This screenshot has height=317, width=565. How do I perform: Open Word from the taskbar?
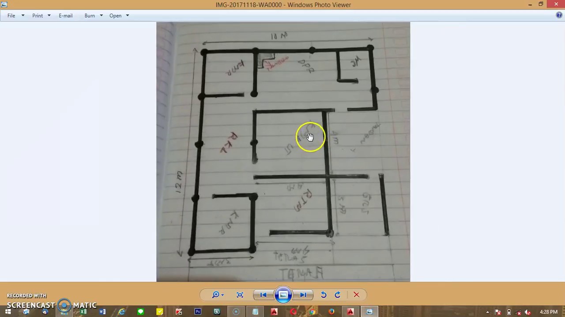(x=102, y=312)
